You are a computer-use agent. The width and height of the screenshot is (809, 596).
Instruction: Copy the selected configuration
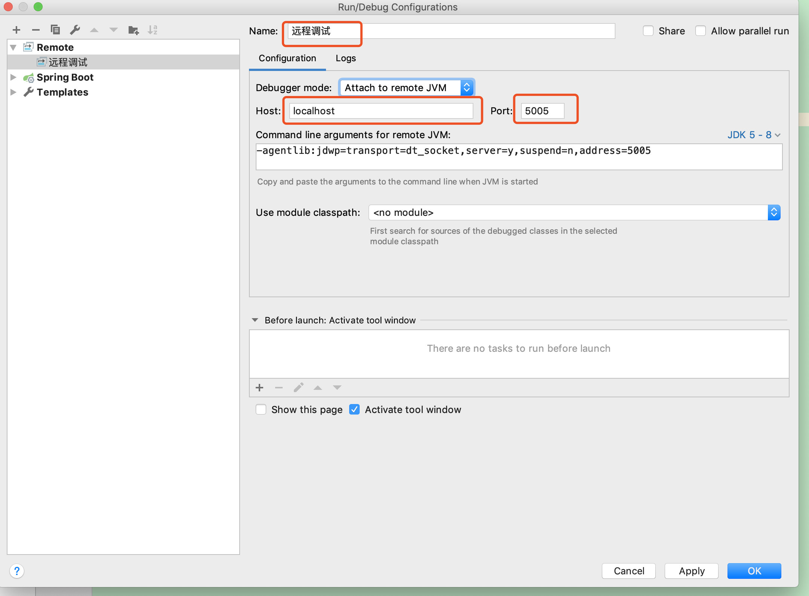(55, 30)
